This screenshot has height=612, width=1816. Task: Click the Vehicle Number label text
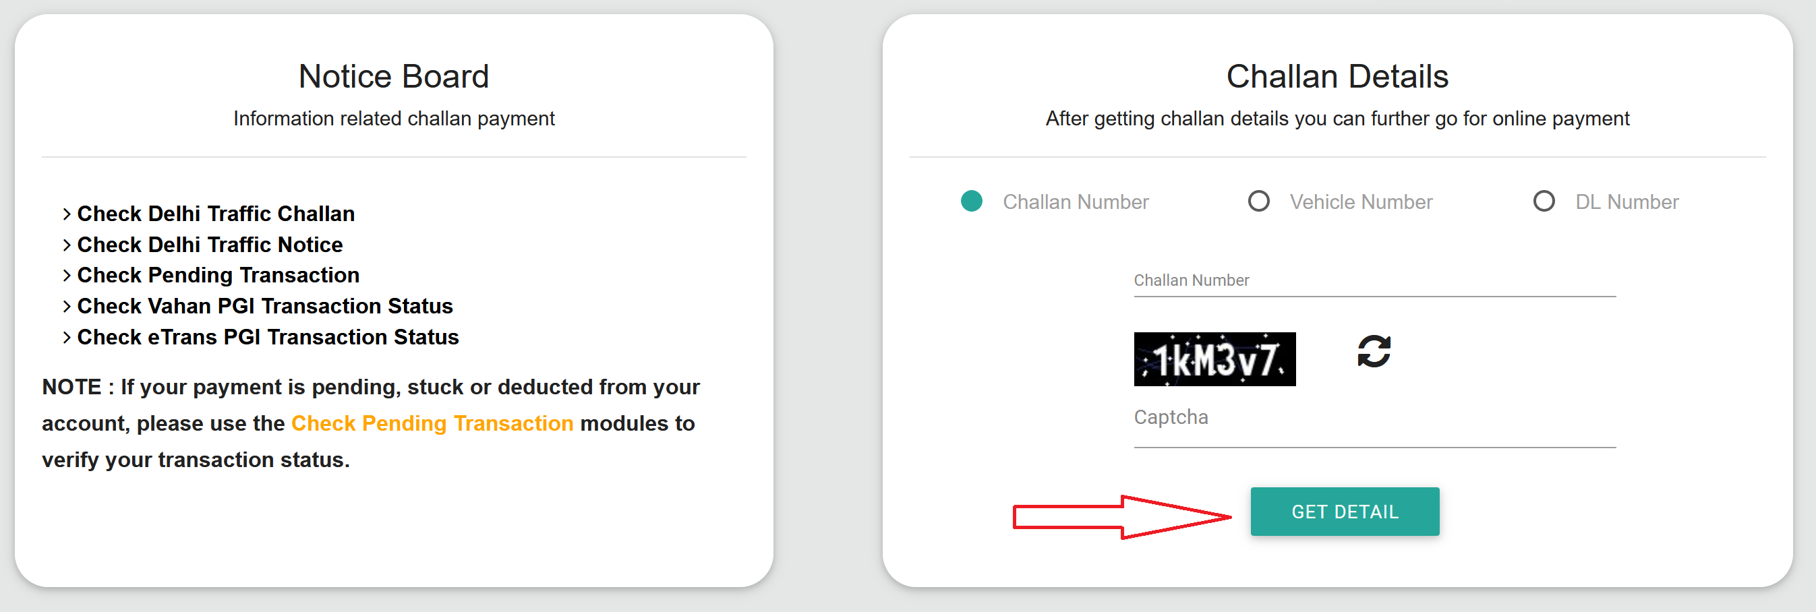pyautogui.click(x=1361, y=202)
